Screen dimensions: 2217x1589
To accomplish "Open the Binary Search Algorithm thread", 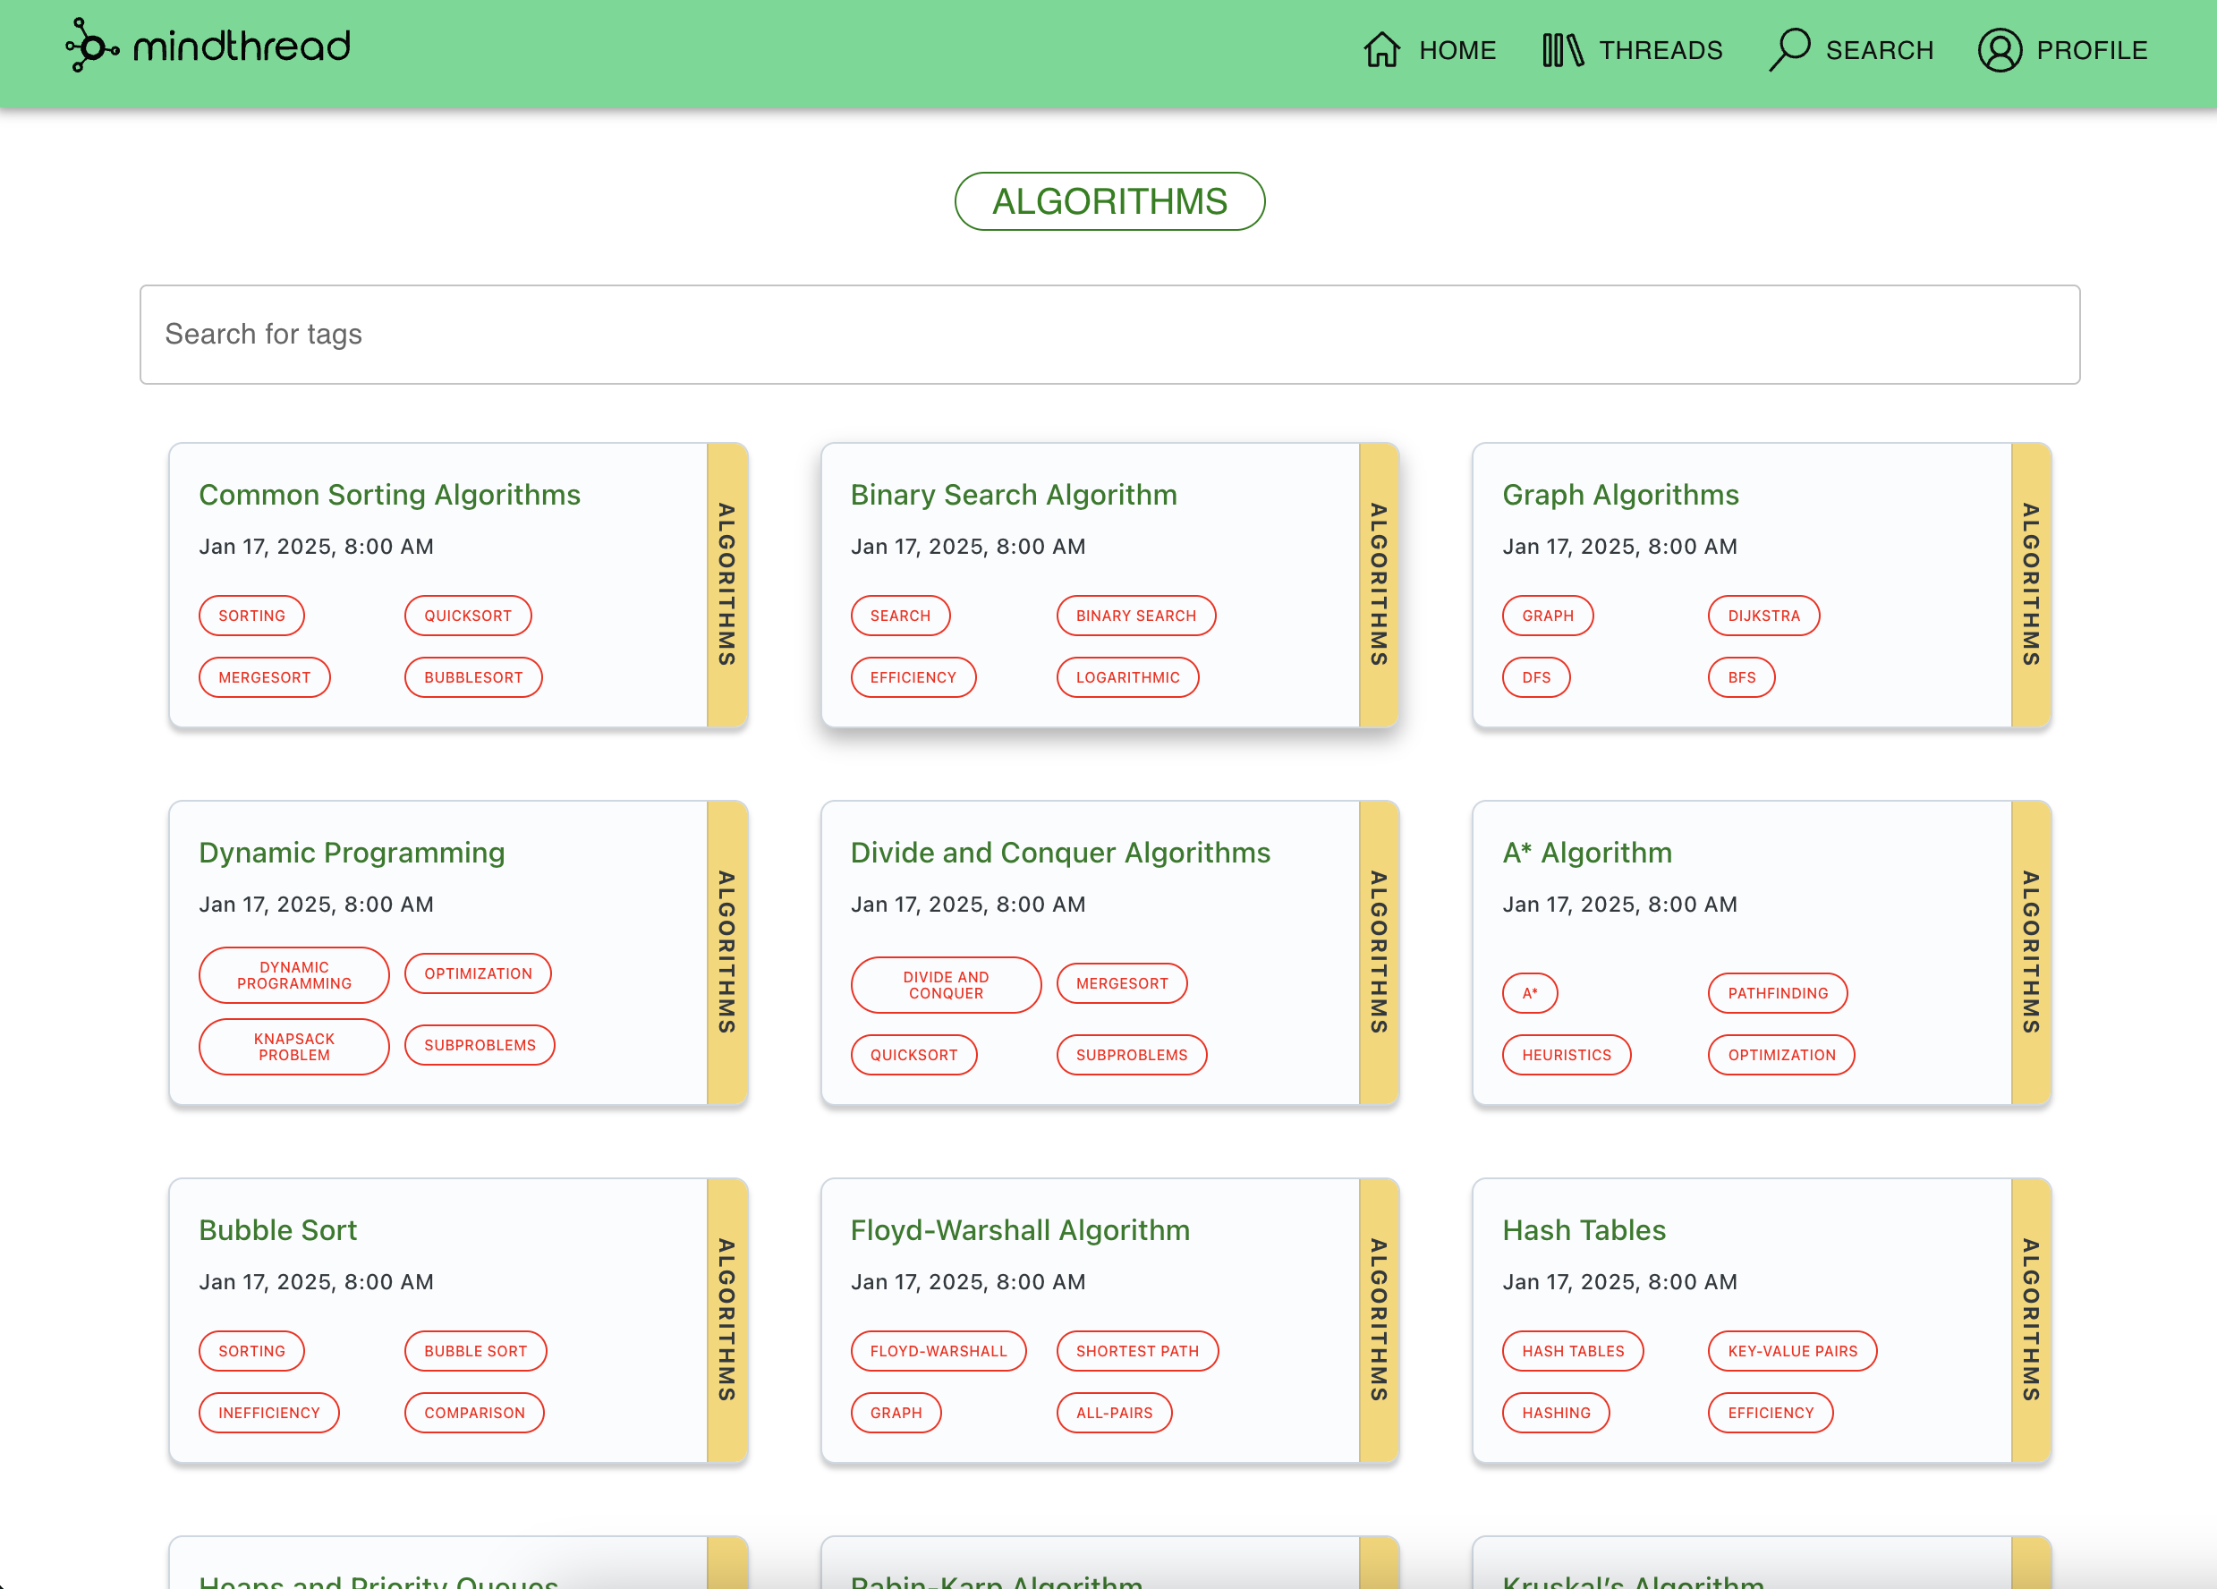I will pos(1013,495).
